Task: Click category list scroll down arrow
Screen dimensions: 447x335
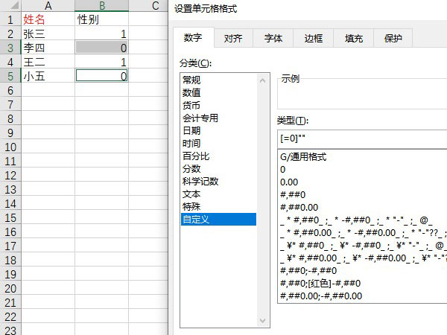Action: 262,320
